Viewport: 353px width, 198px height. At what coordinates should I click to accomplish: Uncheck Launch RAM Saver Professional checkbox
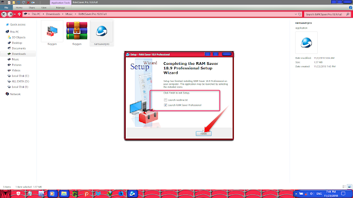point(165,105)
